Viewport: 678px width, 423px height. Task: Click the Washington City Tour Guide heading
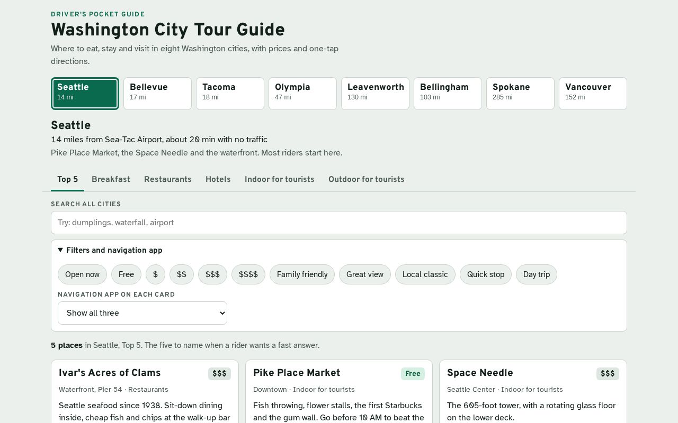168,30
